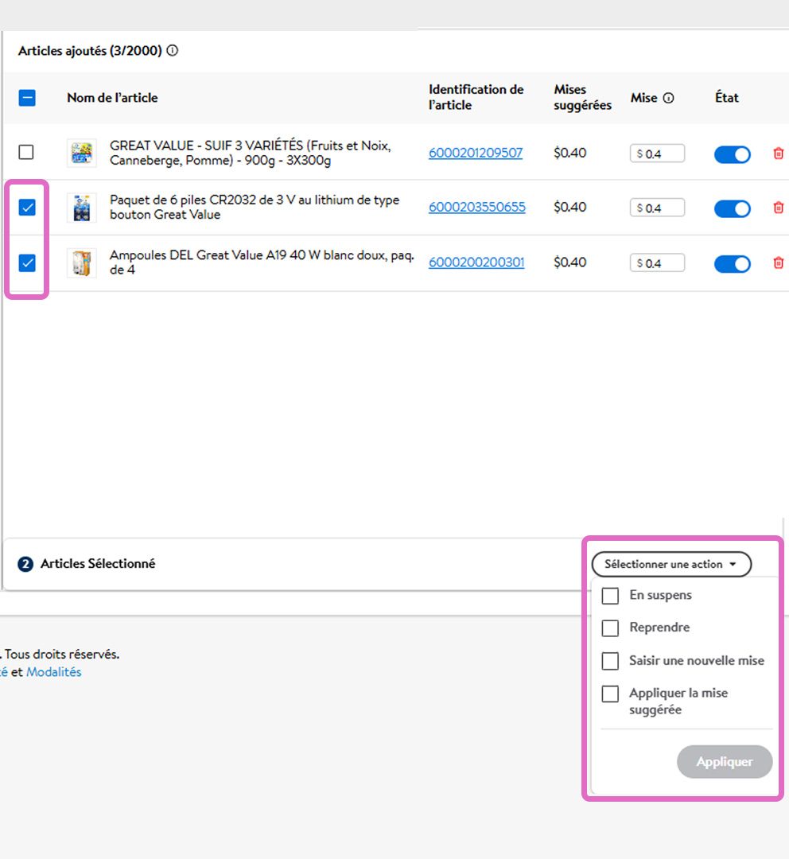Delete the Ampoules DEL item
Screen dimensions: 789x859
tap(778, 263)
